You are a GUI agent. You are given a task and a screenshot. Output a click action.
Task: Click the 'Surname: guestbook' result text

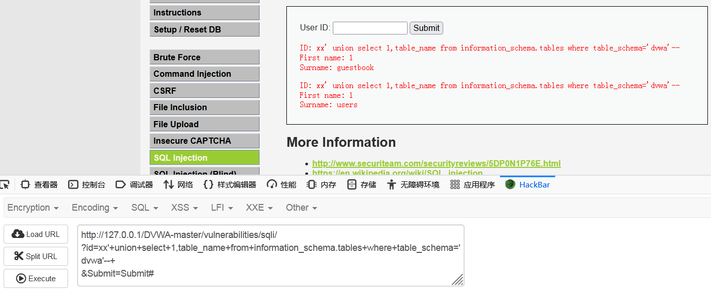(x=337, y=67)
